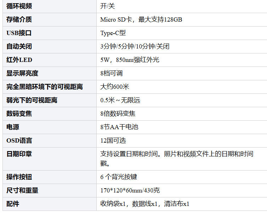Click the 红外LED row label
The width and height of the screenshot is (267, 213).
point(19,60)
